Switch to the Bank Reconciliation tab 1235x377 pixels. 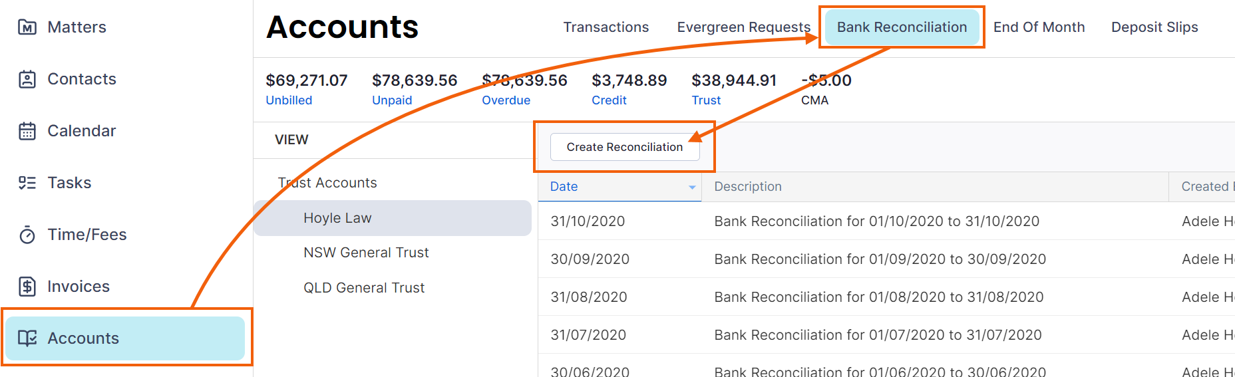902,27
